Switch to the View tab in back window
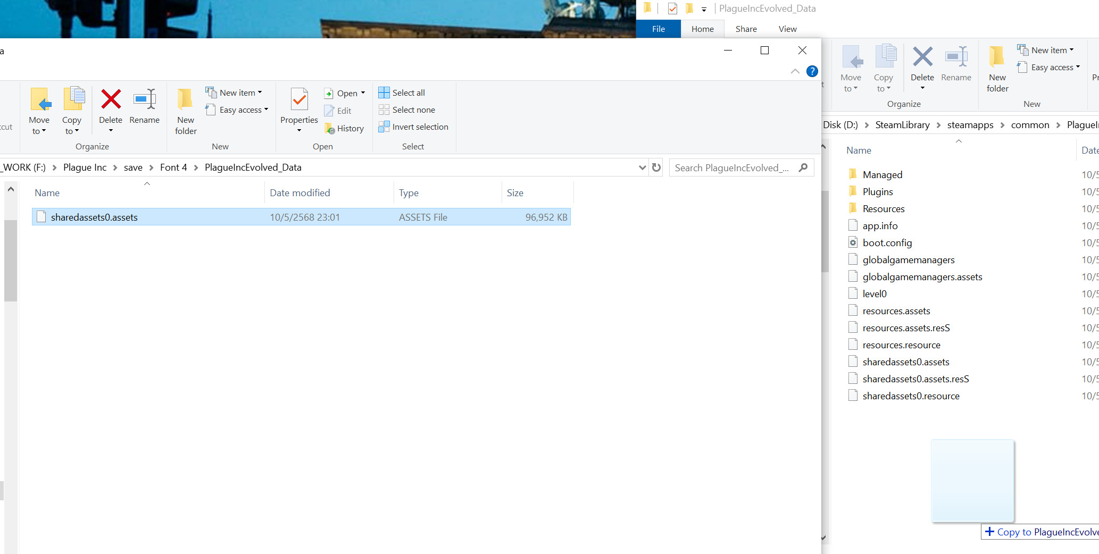1099x554 pixels. coord(788,29)
